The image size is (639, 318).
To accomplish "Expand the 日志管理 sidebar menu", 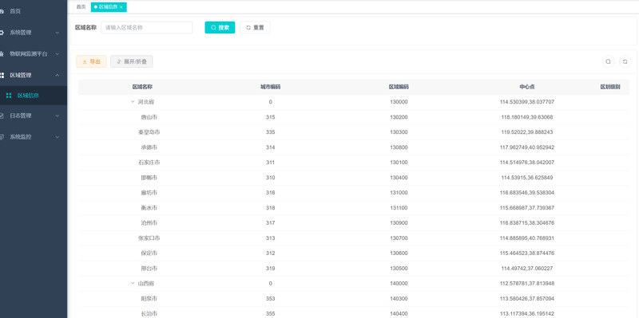I will pyautogui.click(x=34, y=116).
